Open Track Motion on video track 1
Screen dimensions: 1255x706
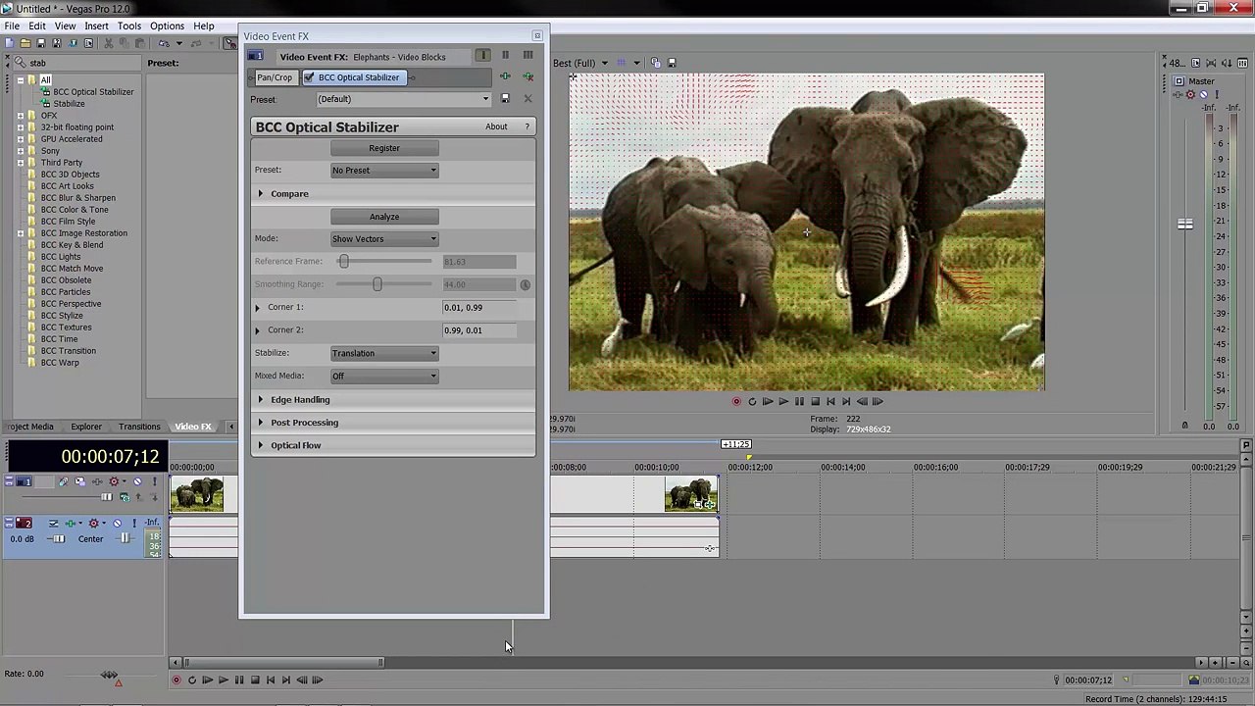coord(80,481)
